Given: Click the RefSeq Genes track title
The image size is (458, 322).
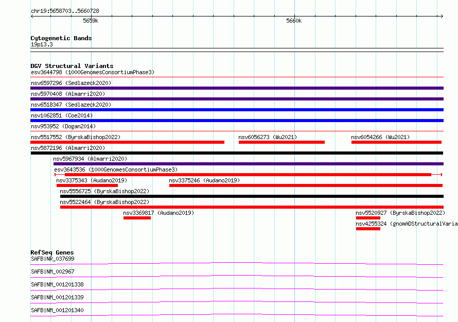Looking at the screenshot, I should coord(52,252).
